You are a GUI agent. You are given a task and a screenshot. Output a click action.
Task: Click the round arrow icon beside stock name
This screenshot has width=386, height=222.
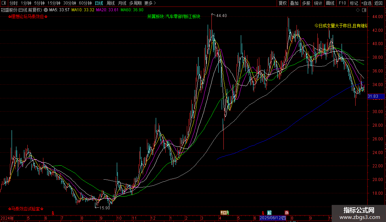[46, 10]
